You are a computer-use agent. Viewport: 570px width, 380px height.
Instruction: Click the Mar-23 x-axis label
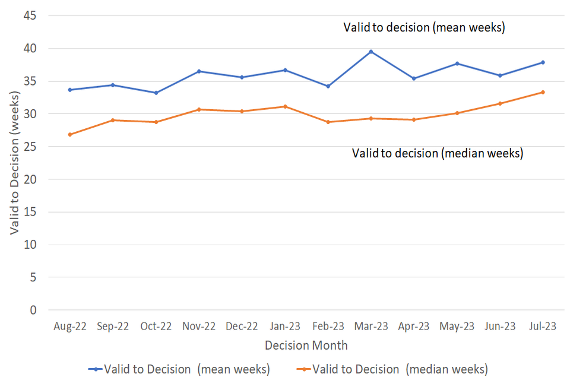371,327
